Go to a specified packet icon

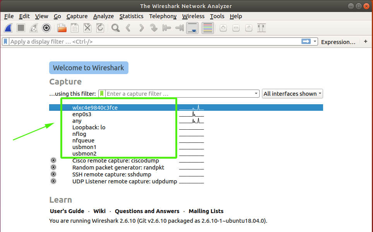pos(154,28)
